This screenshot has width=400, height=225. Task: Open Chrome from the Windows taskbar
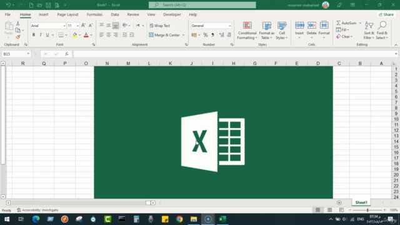[179, 219]
